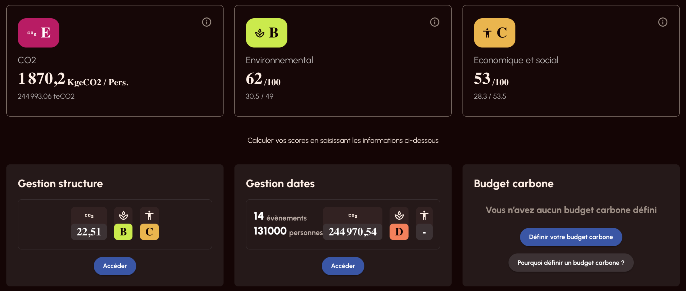Click the info icon on the CO2 card

pos(207,22)
